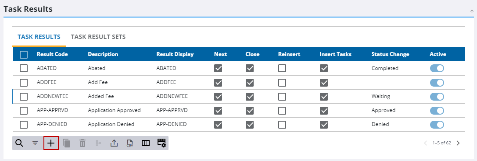The height and width of the screenshot is (161, 477).
Task: Toggle Active switch for ABATED
Action: pyautogui.click(x=437, y=69)
